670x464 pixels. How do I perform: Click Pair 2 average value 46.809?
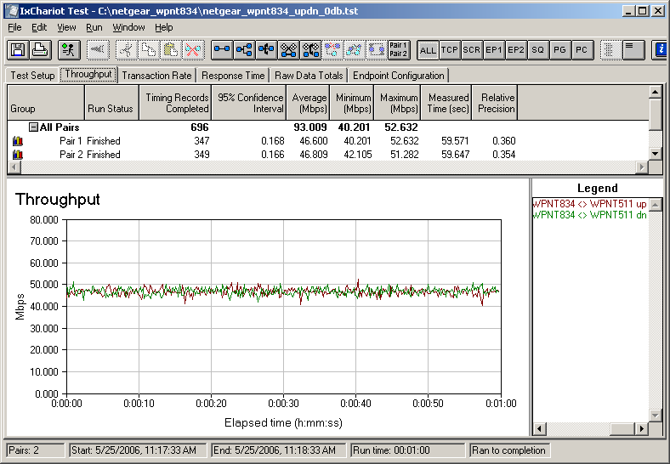pos(314,155)
